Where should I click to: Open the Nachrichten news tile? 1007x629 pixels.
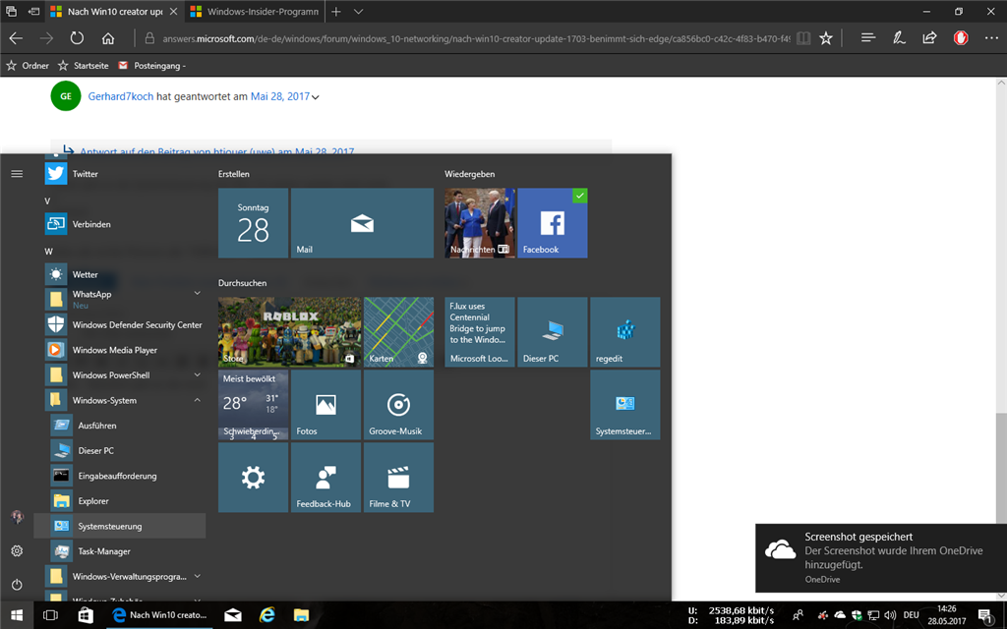point(480,223)
